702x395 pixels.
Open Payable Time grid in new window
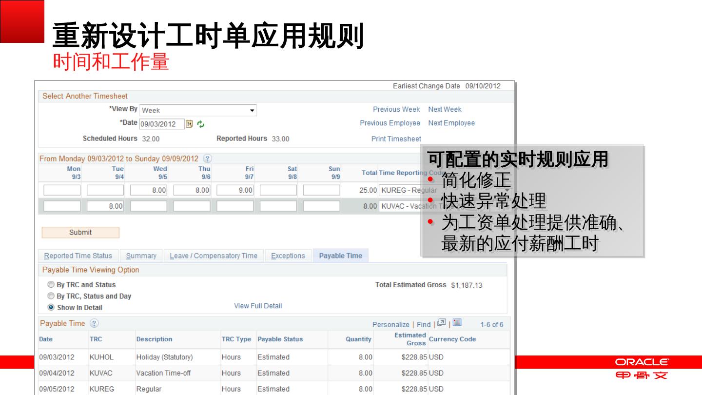(x=442, y=323)
